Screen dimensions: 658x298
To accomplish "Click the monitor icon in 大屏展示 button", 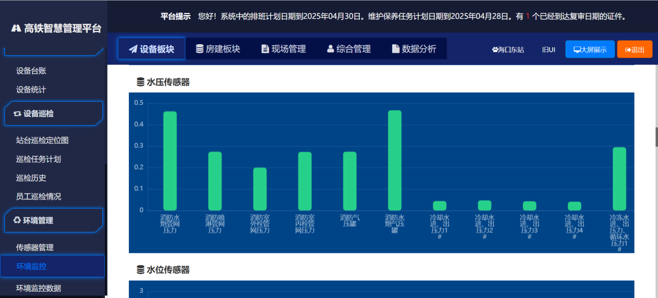I will [577, 50].
